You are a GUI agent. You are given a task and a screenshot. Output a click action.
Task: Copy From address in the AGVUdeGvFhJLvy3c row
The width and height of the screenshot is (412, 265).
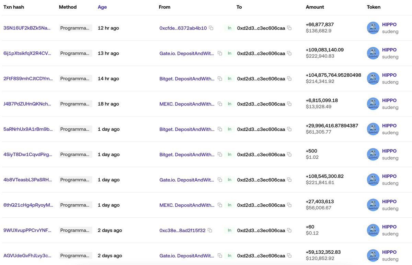(x=220, y=256)
